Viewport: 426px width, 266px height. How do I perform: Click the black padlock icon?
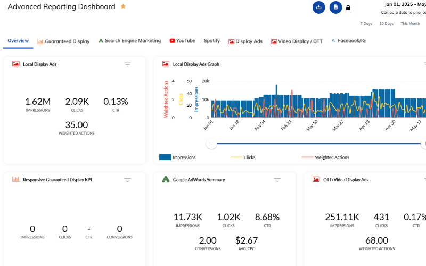[348, 8]
